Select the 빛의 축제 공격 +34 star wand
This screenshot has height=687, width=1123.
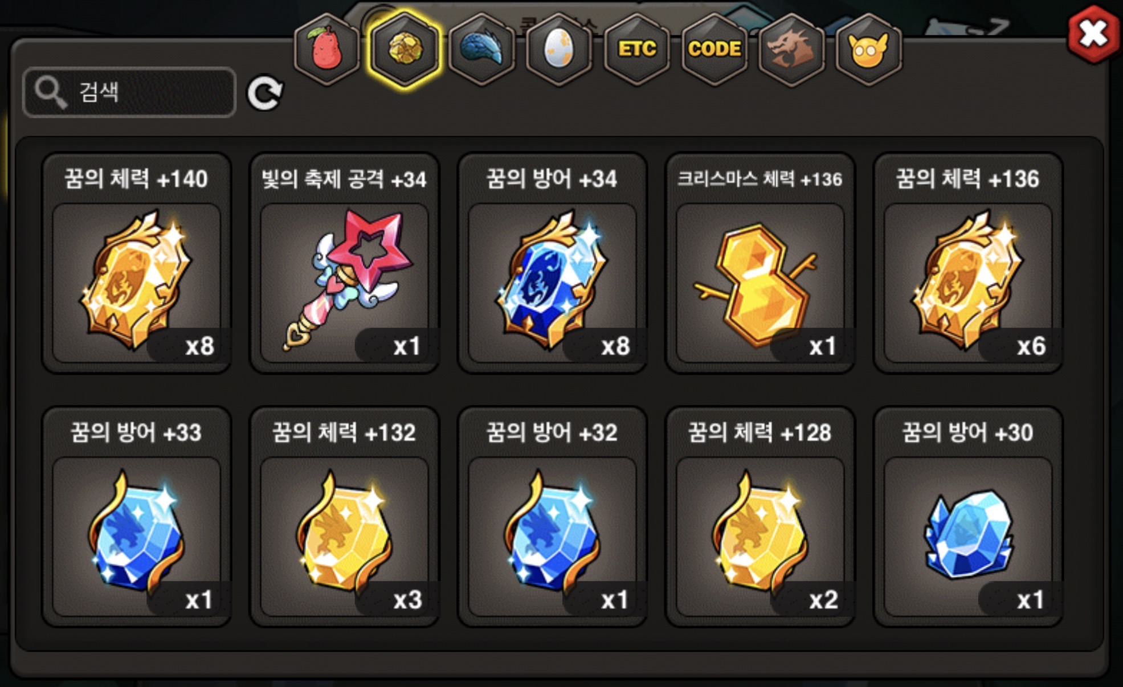(x=345, y=263)
